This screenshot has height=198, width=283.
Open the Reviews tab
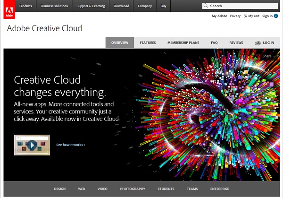click(x=236, y=43)
